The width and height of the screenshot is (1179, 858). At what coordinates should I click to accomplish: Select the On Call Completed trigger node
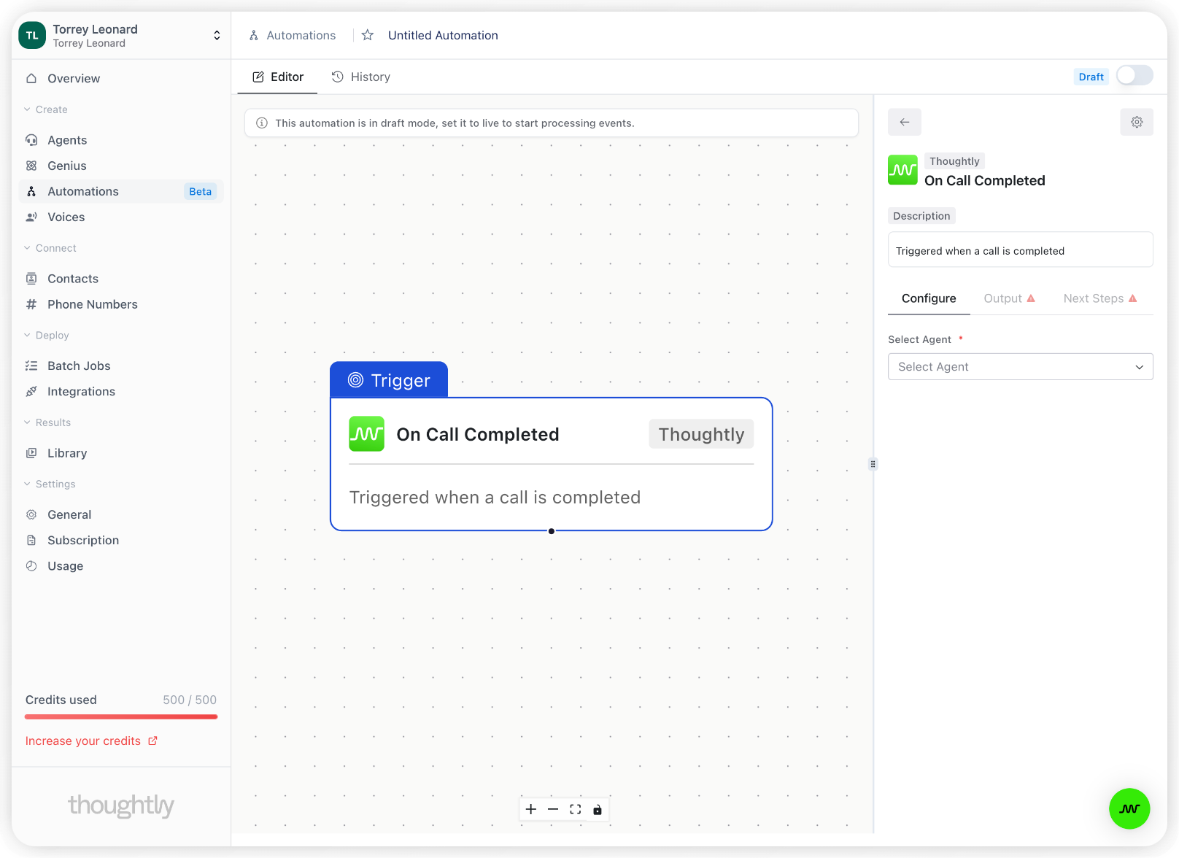(x=552, y=464)
